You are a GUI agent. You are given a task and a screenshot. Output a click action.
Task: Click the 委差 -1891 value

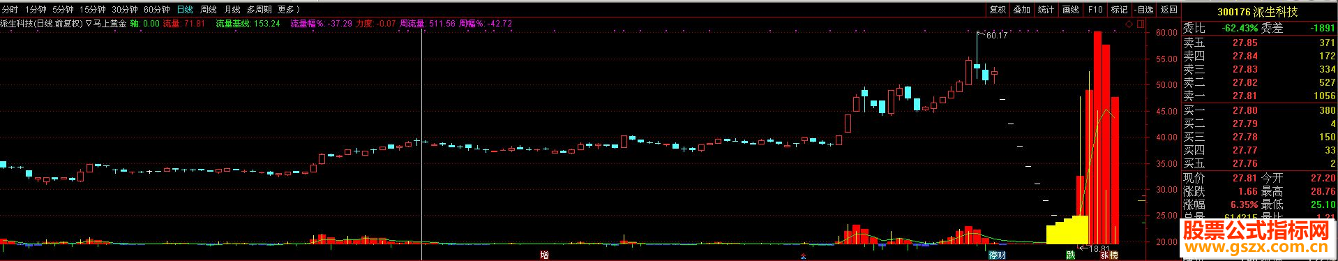[1322, 29]
